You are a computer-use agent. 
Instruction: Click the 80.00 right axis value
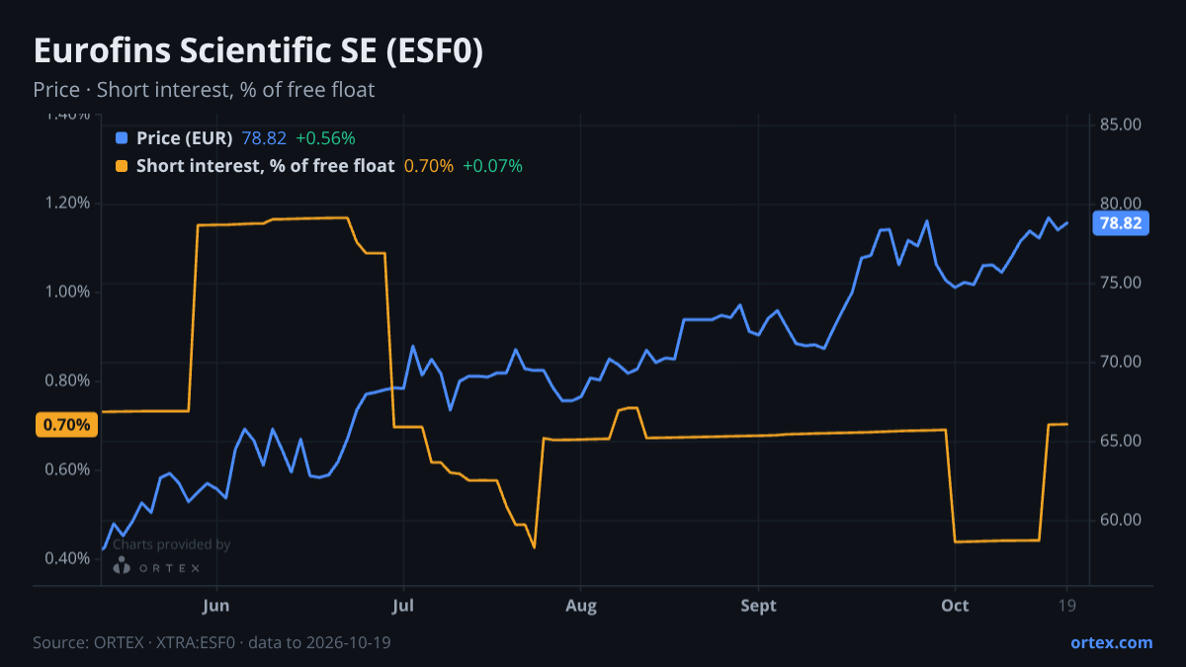click(1121, 204)
